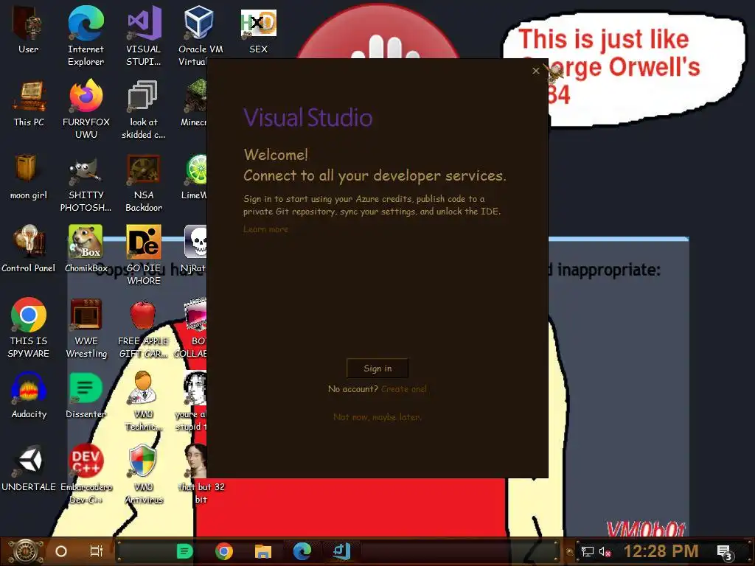Screen dimensions: 755x566
Task: Open the User desktop icon
Action: [29, 29]
